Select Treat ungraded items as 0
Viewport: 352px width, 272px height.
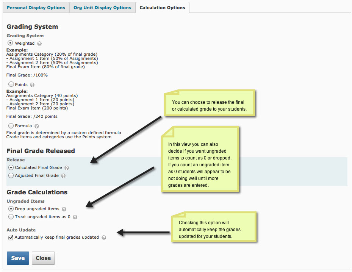pyautogui.click(x=11, y=217)
